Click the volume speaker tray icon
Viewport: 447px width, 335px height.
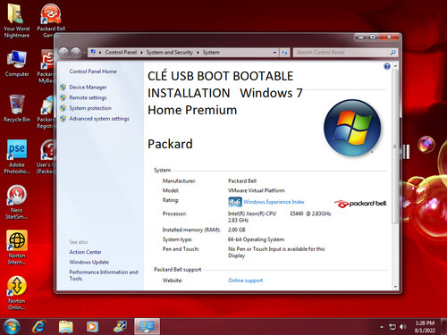tap(402, 327)
